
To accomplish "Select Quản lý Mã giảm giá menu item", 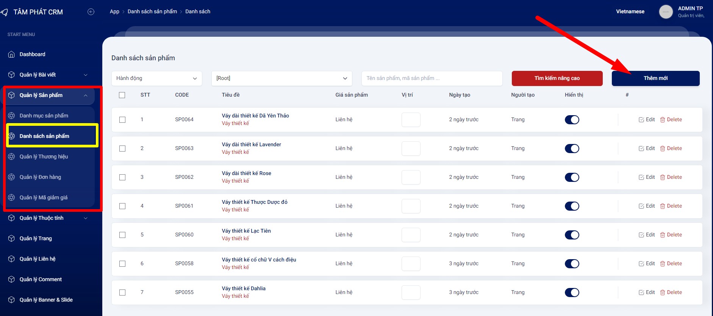I will 44,197.
